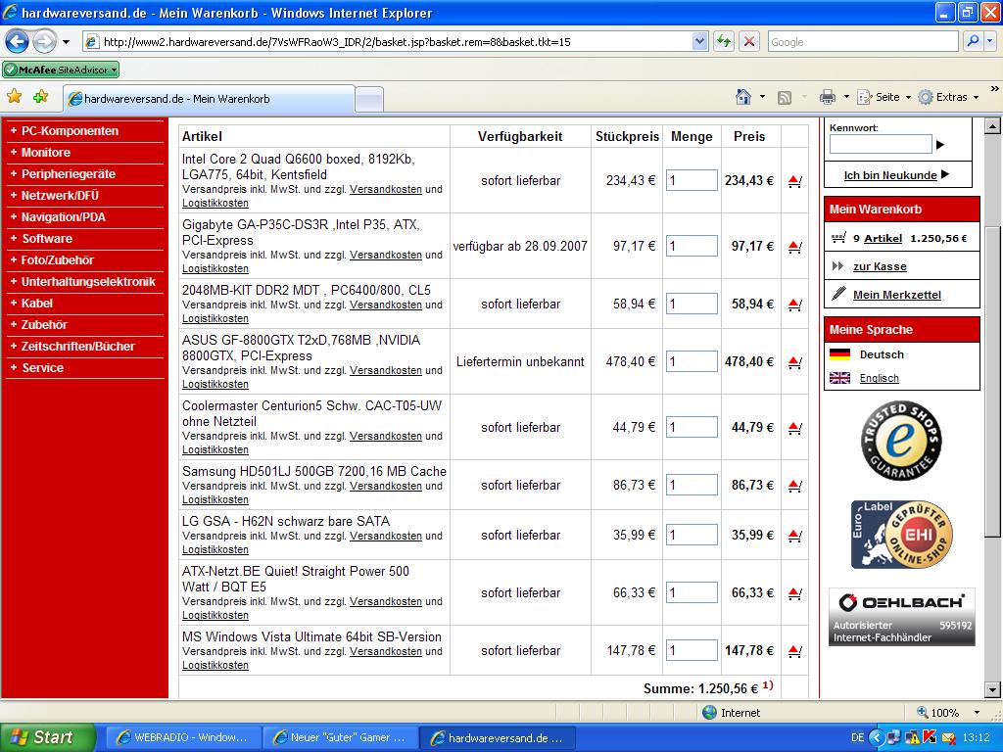
Task: Click the page scrollbar down arrow
Action: pyautogui.click(x=992, y=690)
